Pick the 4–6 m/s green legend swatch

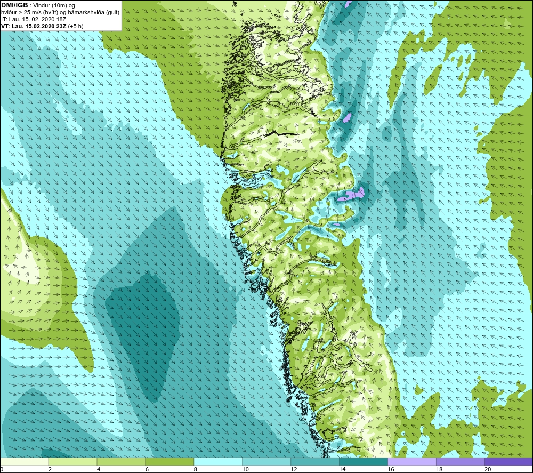point(121,462)
